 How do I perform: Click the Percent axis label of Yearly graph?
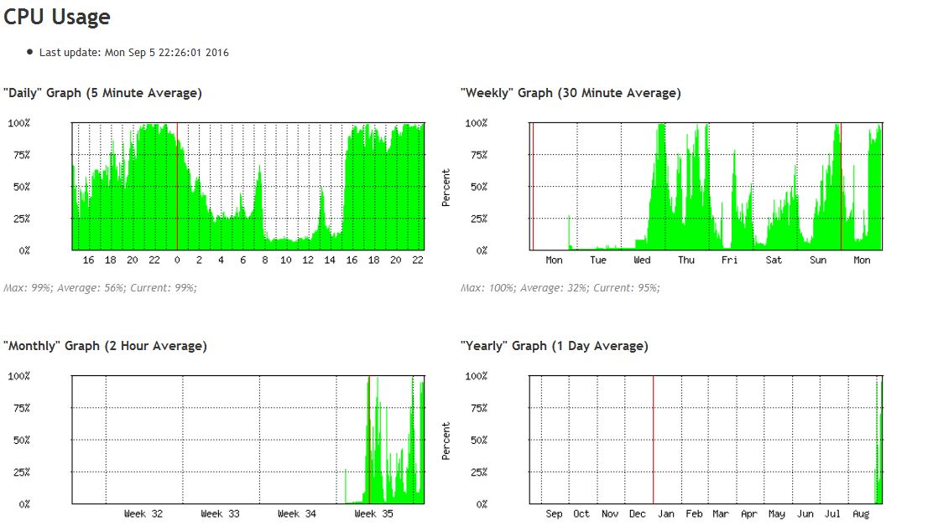(446, 441)
